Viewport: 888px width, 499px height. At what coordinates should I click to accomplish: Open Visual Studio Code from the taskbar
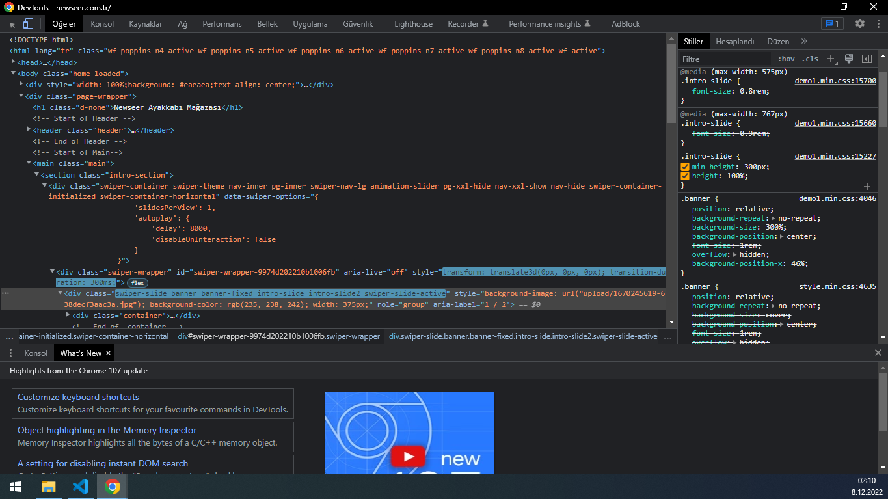tap(81, 487)
